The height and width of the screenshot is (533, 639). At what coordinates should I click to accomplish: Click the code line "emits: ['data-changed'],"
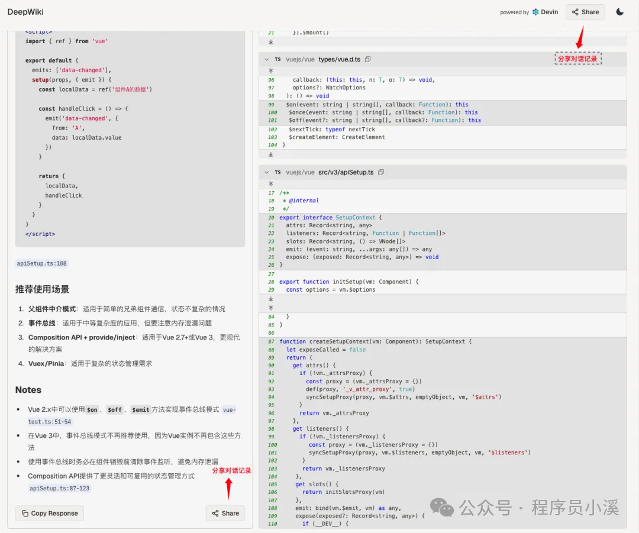72,70
